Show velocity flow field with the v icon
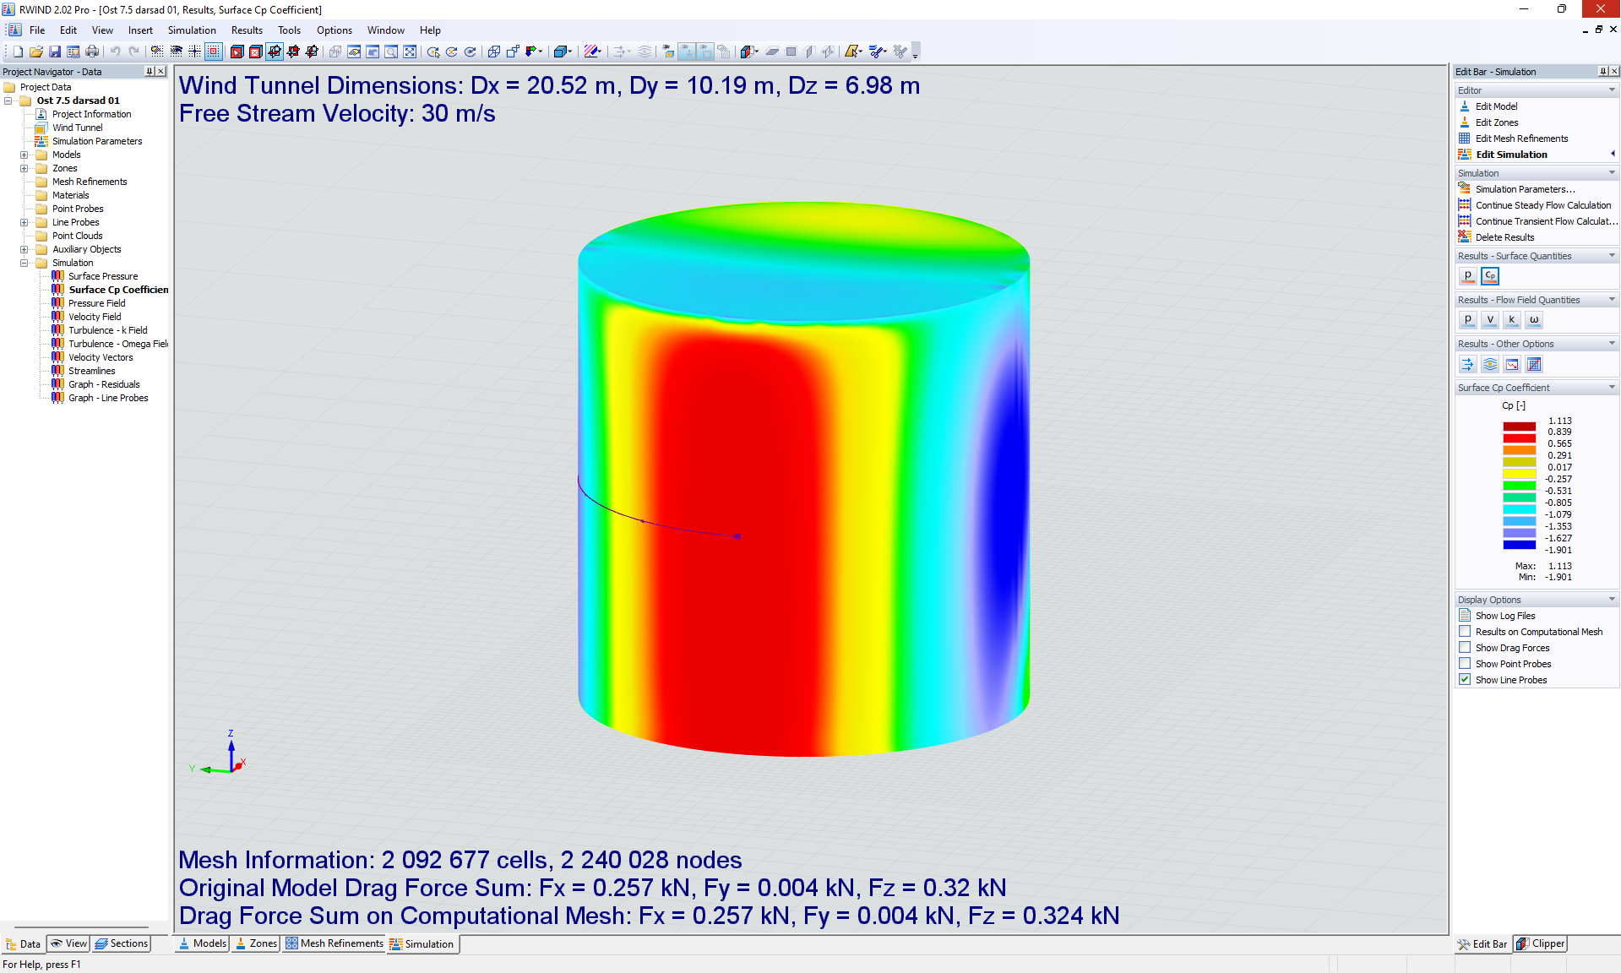The height and width of the screenshot is (973, 1621). tap(1490, 319)
